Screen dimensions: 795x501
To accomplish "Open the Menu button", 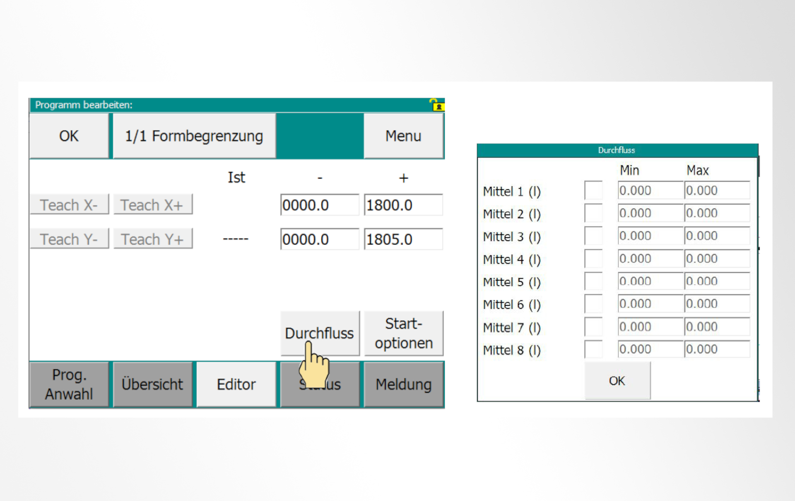I will [403, 136].
